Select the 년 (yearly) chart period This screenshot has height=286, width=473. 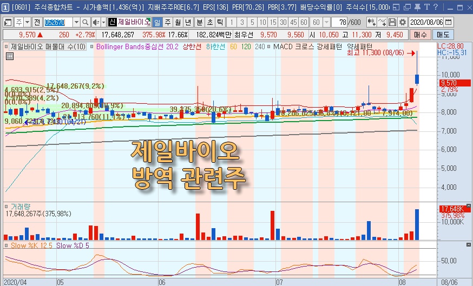tap(188, 22)
